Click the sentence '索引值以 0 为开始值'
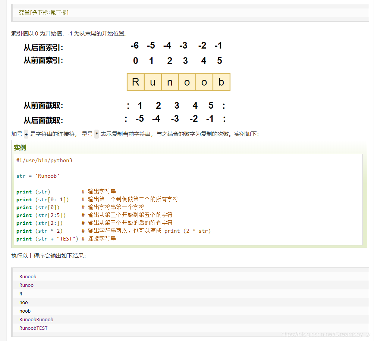The height and width of the screenshot is (341, 374). [37, 34]
